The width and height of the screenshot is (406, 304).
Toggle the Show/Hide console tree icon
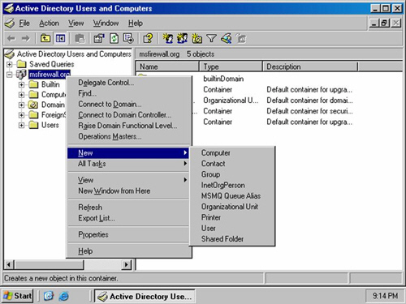click(60, 38)
